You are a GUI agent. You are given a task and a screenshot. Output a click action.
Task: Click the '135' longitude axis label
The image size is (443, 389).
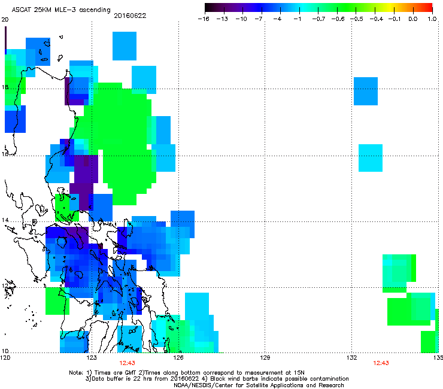(438, 358)
